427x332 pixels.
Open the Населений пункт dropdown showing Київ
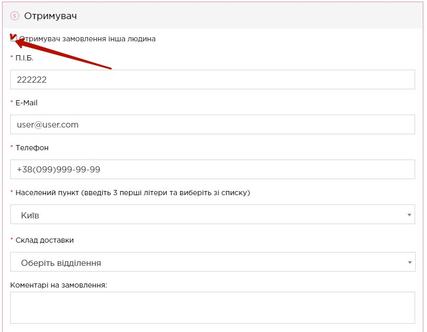(x=207, y=215)
